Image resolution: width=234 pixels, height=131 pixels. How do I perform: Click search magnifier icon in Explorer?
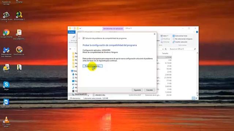(195, 49)
